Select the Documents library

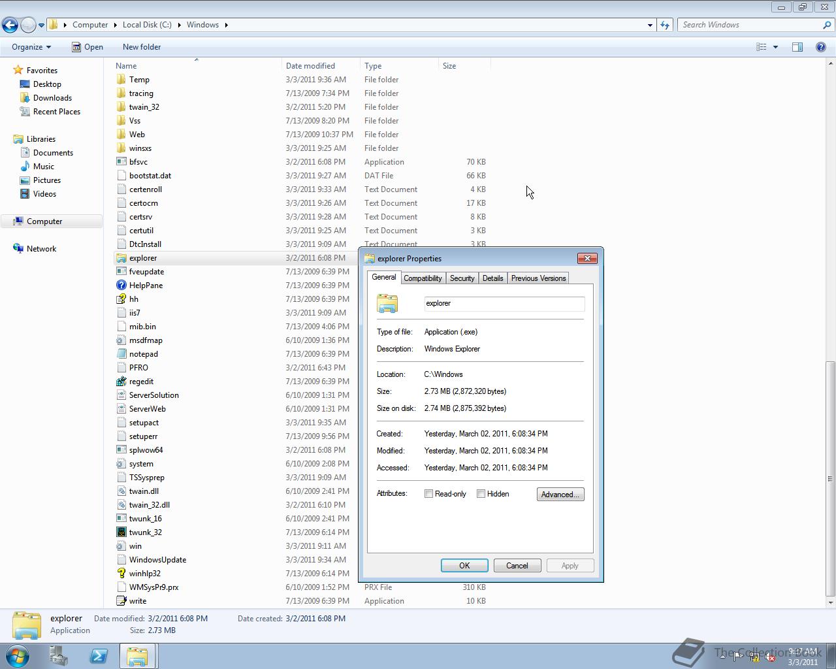click(53, 153)
